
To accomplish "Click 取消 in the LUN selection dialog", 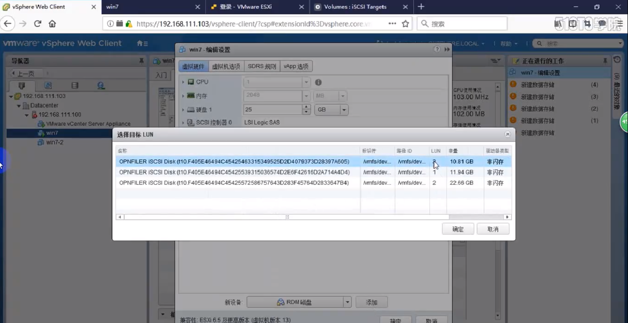I will pyautogui.click(x=493, y=229).
